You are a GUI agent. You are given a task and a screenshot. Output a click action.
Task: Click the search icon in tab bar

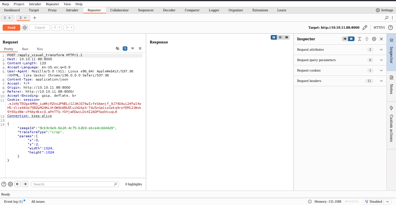click(386, 18)
